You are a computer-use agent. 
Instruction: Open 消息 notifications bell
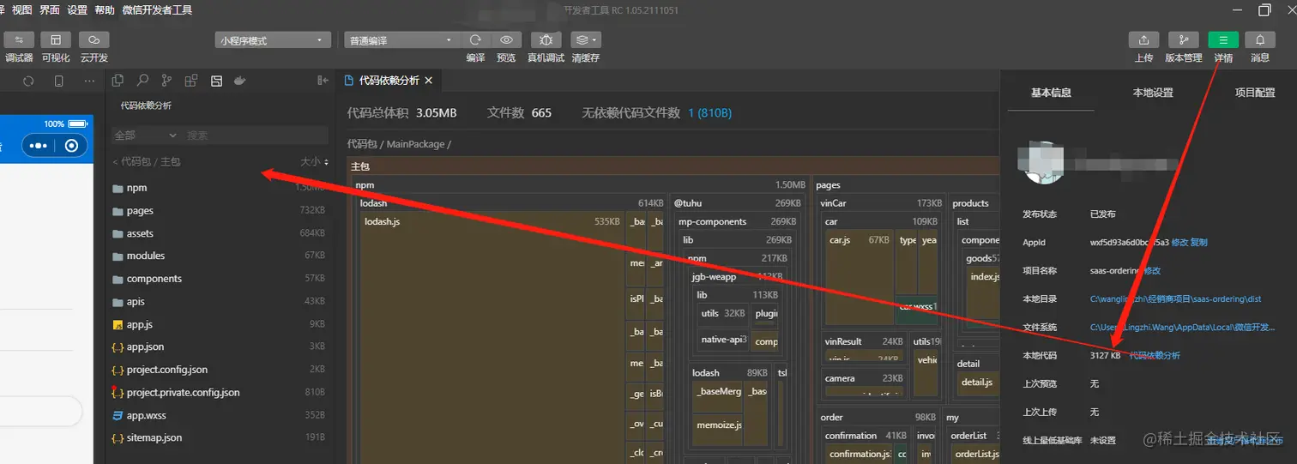coord(1260,39)
